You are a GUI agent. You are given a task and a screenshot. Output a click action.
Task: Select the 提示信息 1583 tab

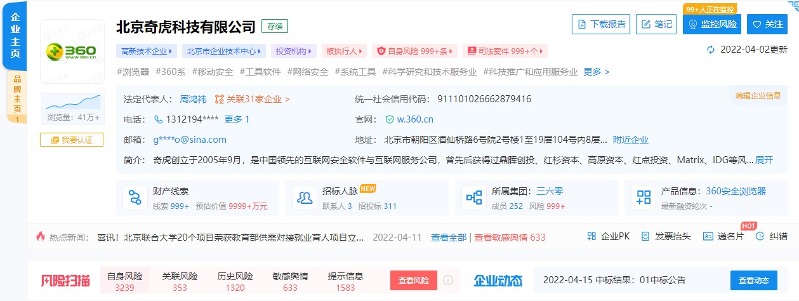pyautogui.click(x=345, y=281)
